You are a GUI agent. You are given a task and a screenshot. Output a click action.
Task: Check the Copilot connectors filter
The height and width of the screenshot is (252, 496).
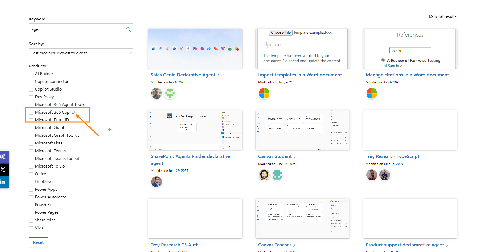pyautogui.click(x=31, y=82)
